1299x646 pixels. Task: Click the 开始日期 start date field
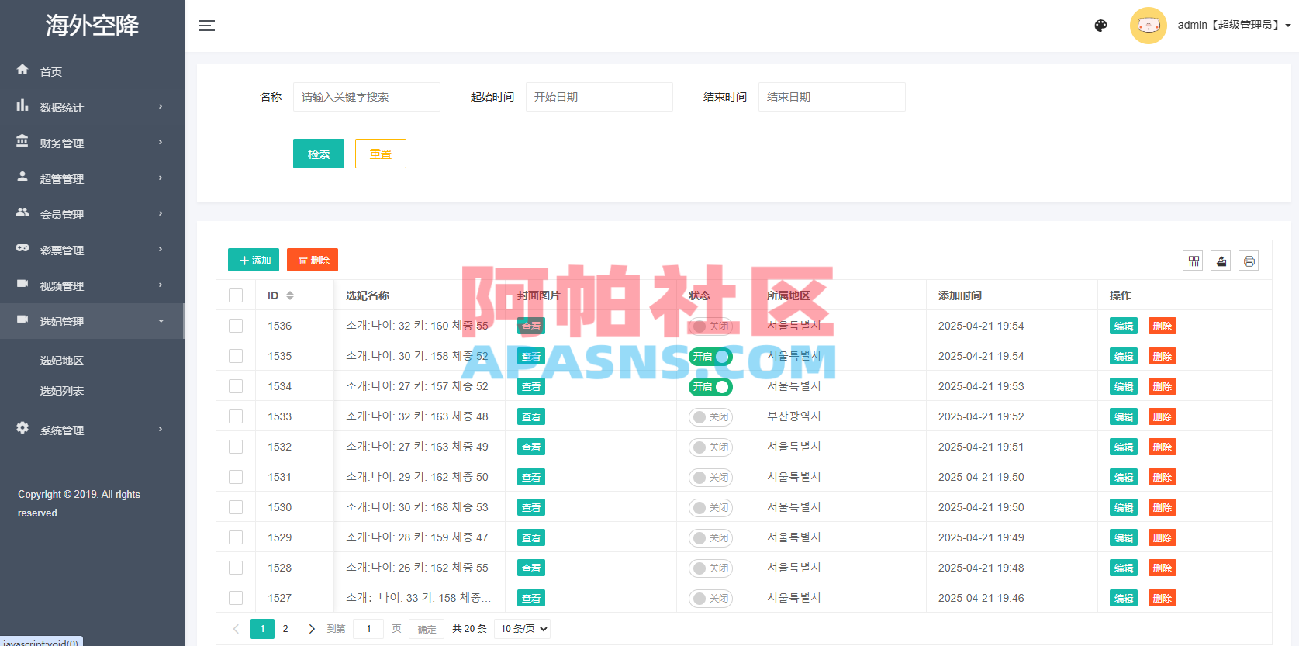pyautogui.click(x=599, y=97)
